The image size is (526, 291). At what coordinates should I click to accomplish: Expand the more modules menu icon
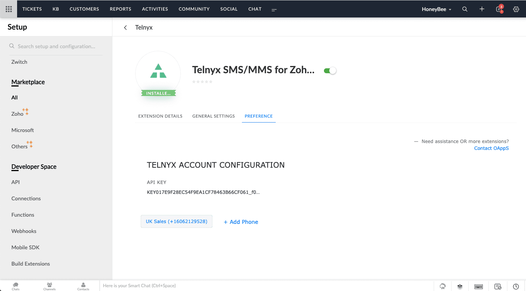(x=274, y=9)
